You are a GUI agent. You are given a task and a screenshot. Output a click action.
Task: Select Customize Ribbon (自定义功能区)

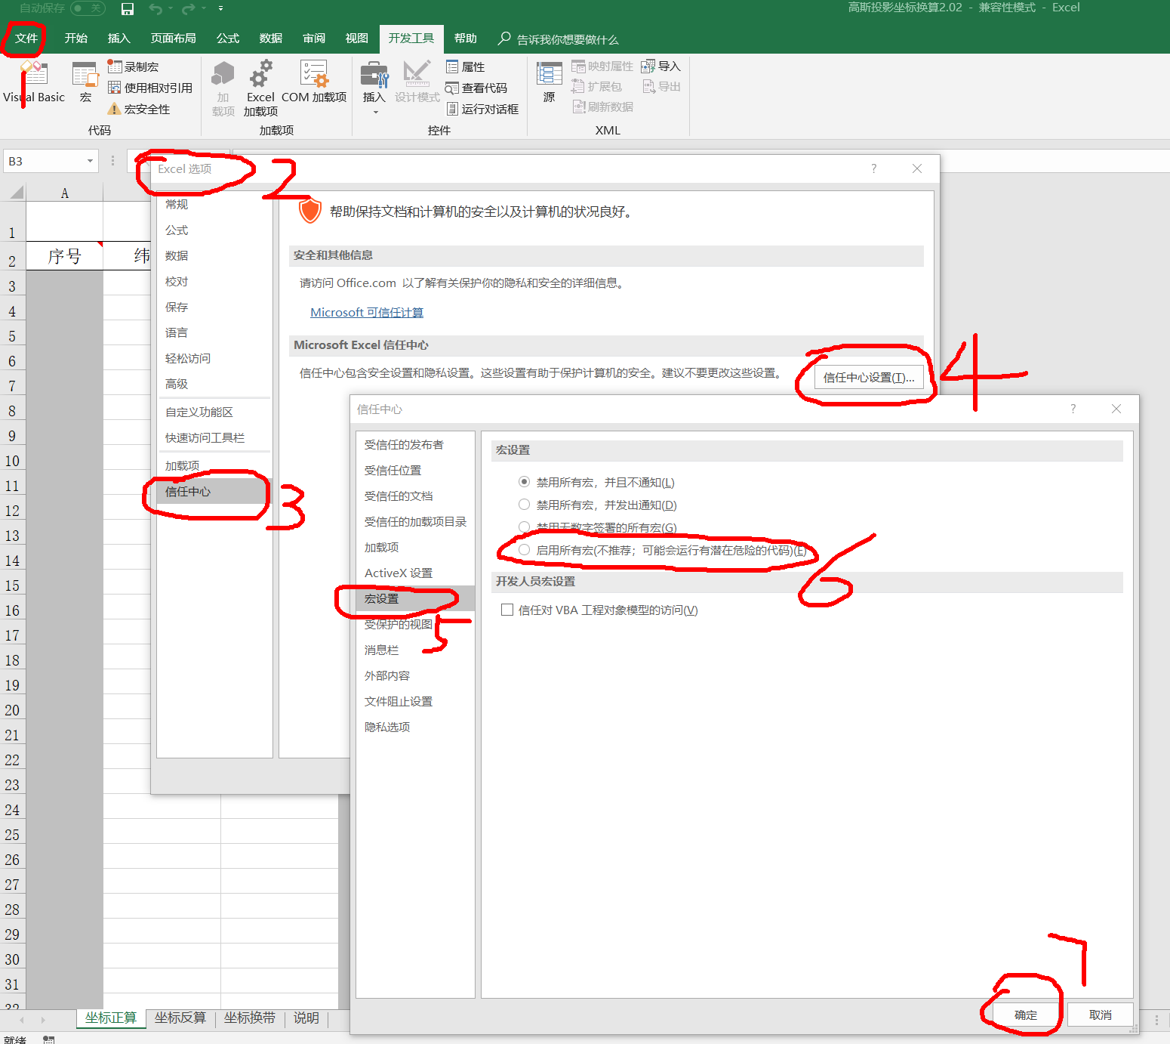(x=214, y=412)
